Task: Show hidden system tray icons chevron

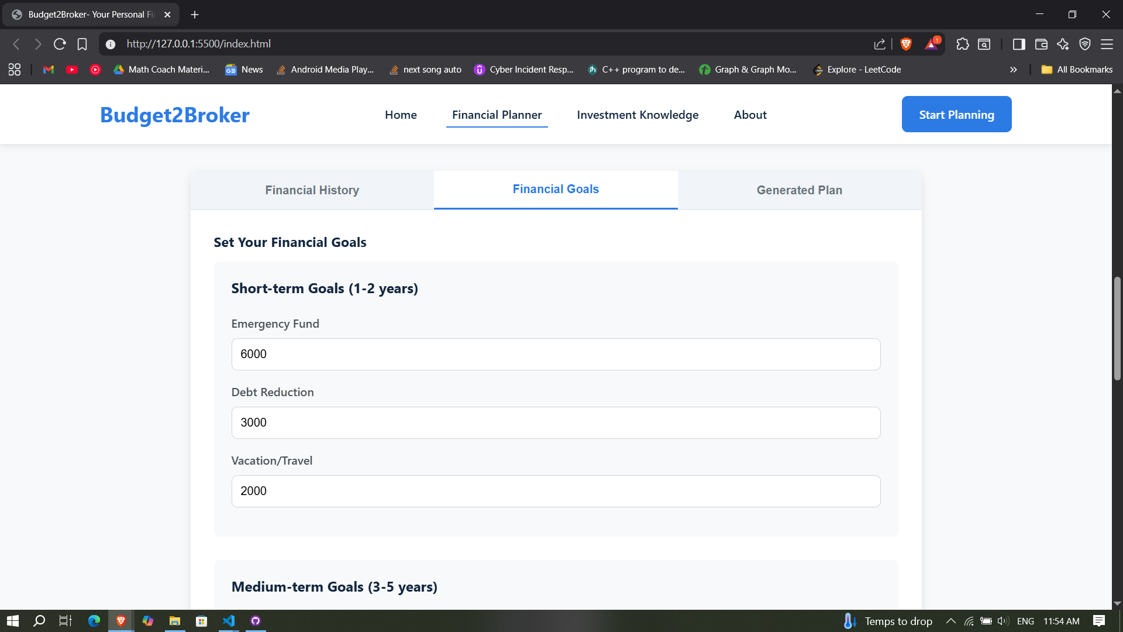Action: tap(950, 621)
